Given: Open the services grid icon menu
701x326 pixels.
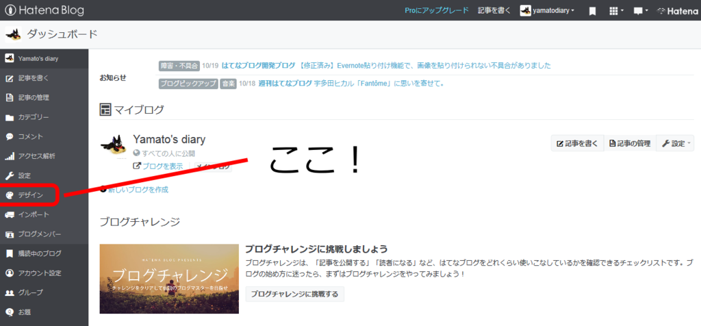Looking at the screenshot, I should (x=614, y=11).
